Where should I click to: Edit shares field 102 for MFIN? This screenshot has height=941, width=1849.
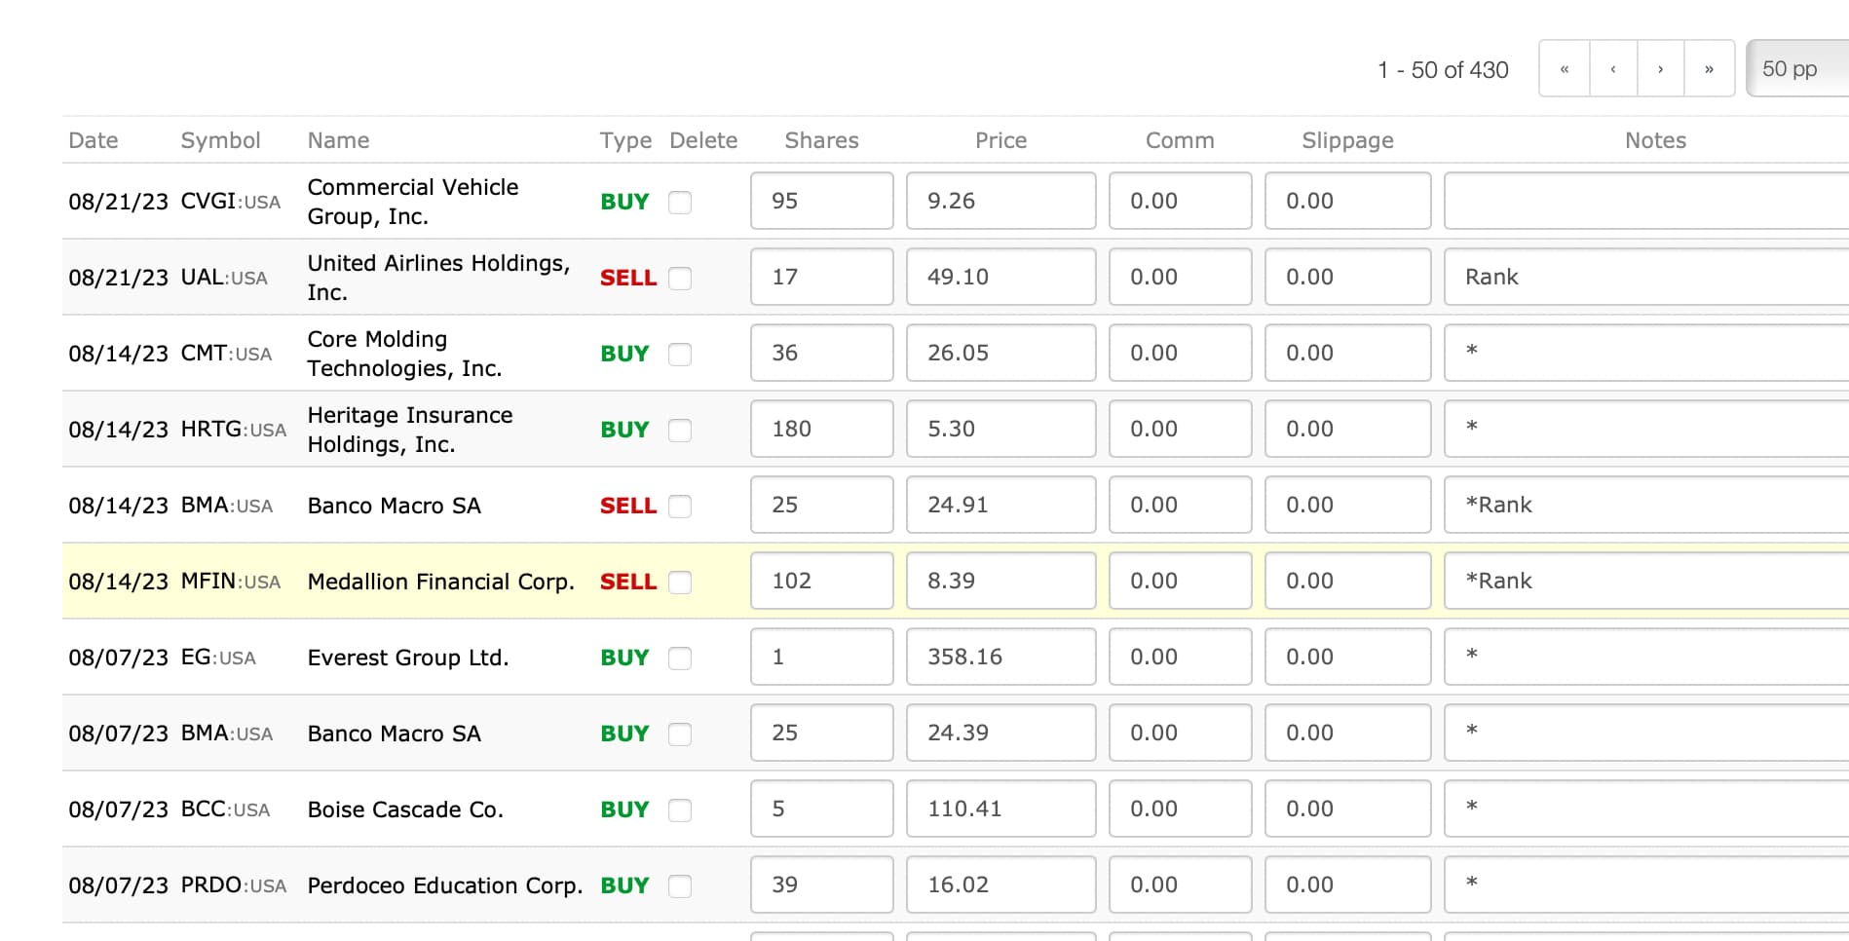click(821, 581)
